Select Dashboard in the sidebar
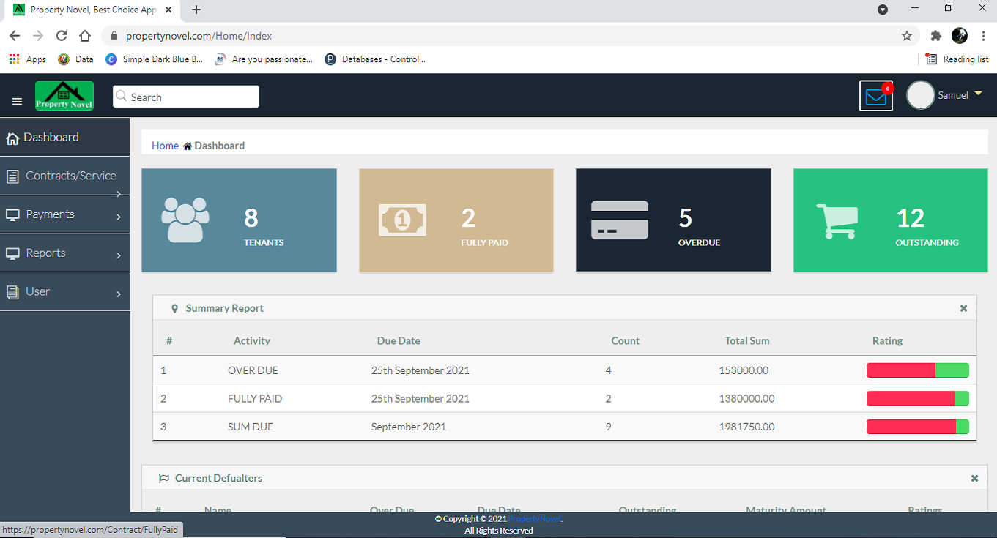 click(51, 138)
